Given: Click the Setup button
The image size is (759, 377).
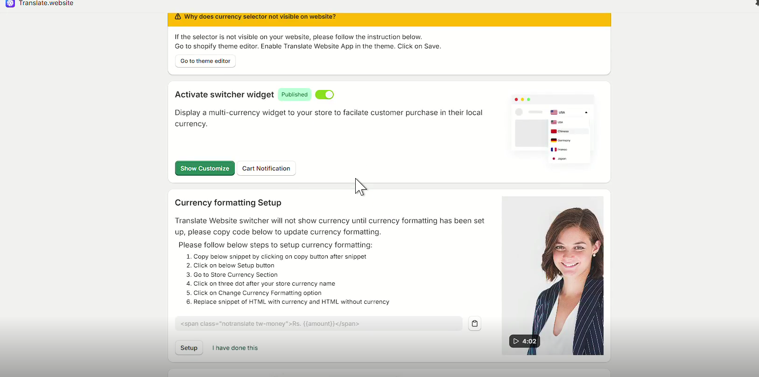Looking at the screenshot, I should tap(189, 348).
